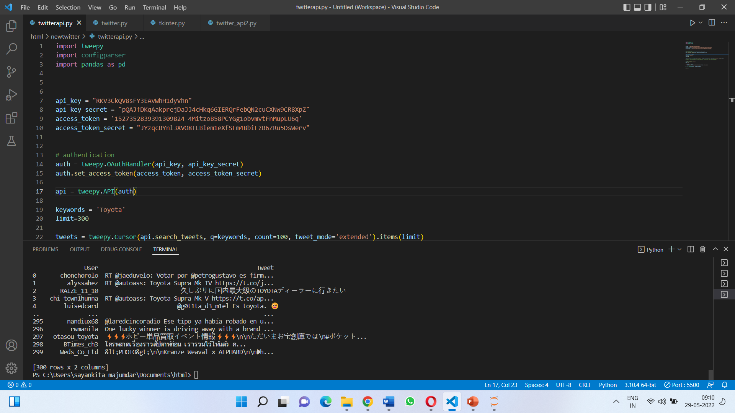Open the notifications bell in status bar
The width and height of the screenshot is (735, 413).
pyautogui.click(x=725, y=385)
